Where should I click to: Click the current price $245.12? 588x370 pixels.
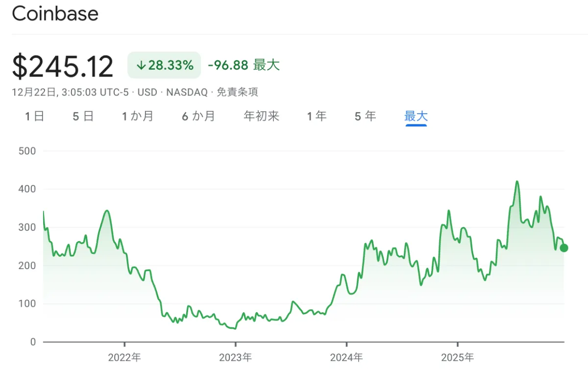click(x=63, y=64)
